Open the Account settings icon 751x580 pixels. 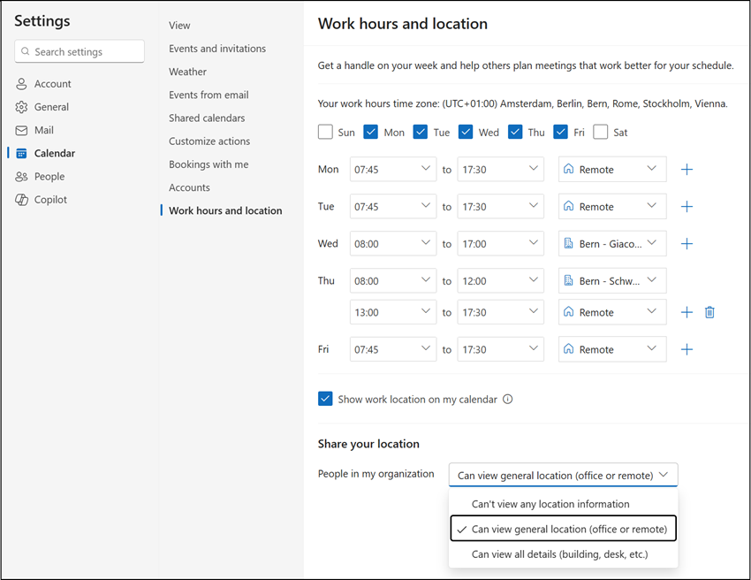point(19,83)
